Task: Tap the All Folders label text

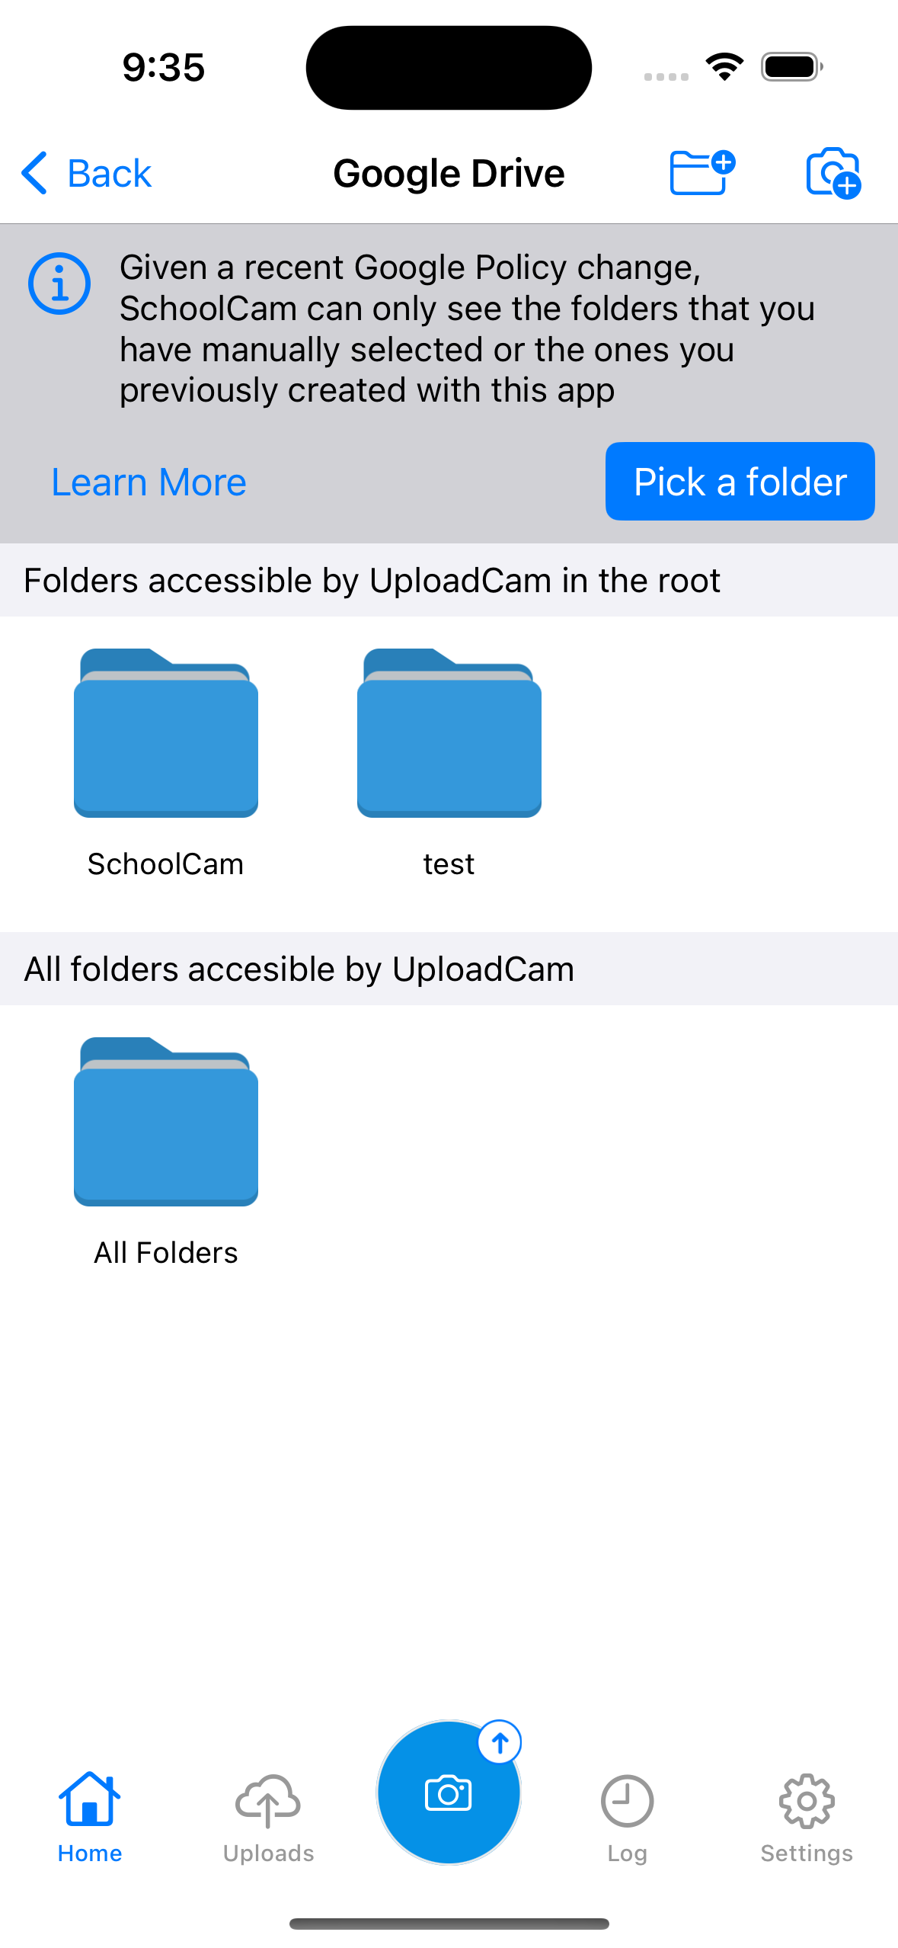Action: [x=166, y=1253]
